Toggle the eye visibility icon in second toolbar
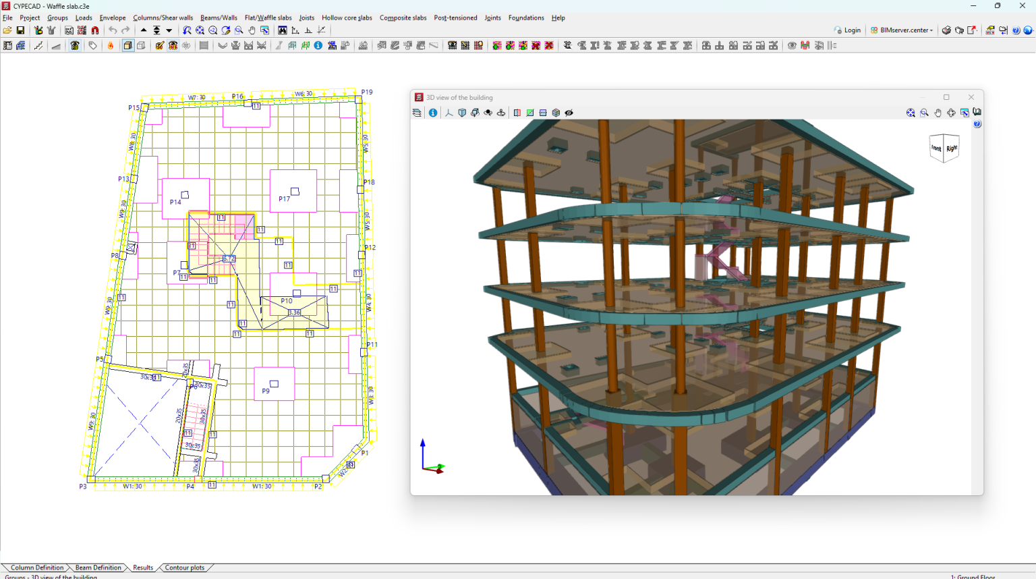The height and width of the screenshot is (579, 1036). pos(792,46)
